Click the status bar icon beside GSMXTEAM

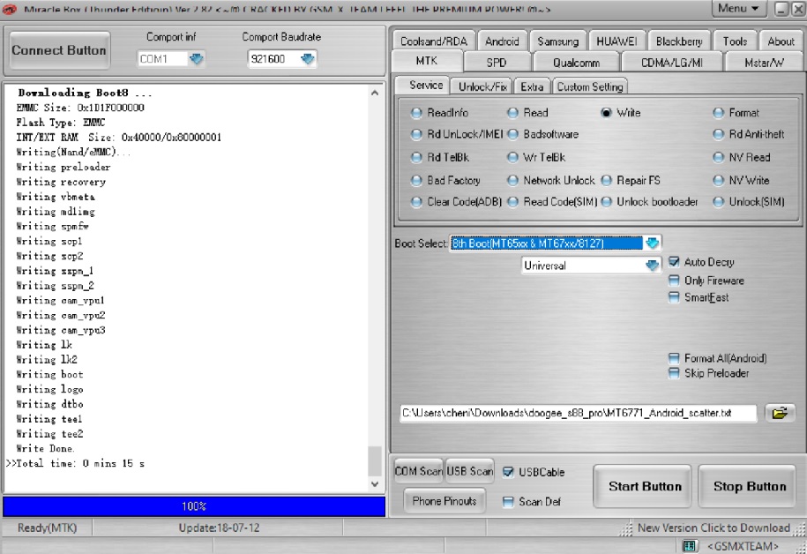pos(689,546)
